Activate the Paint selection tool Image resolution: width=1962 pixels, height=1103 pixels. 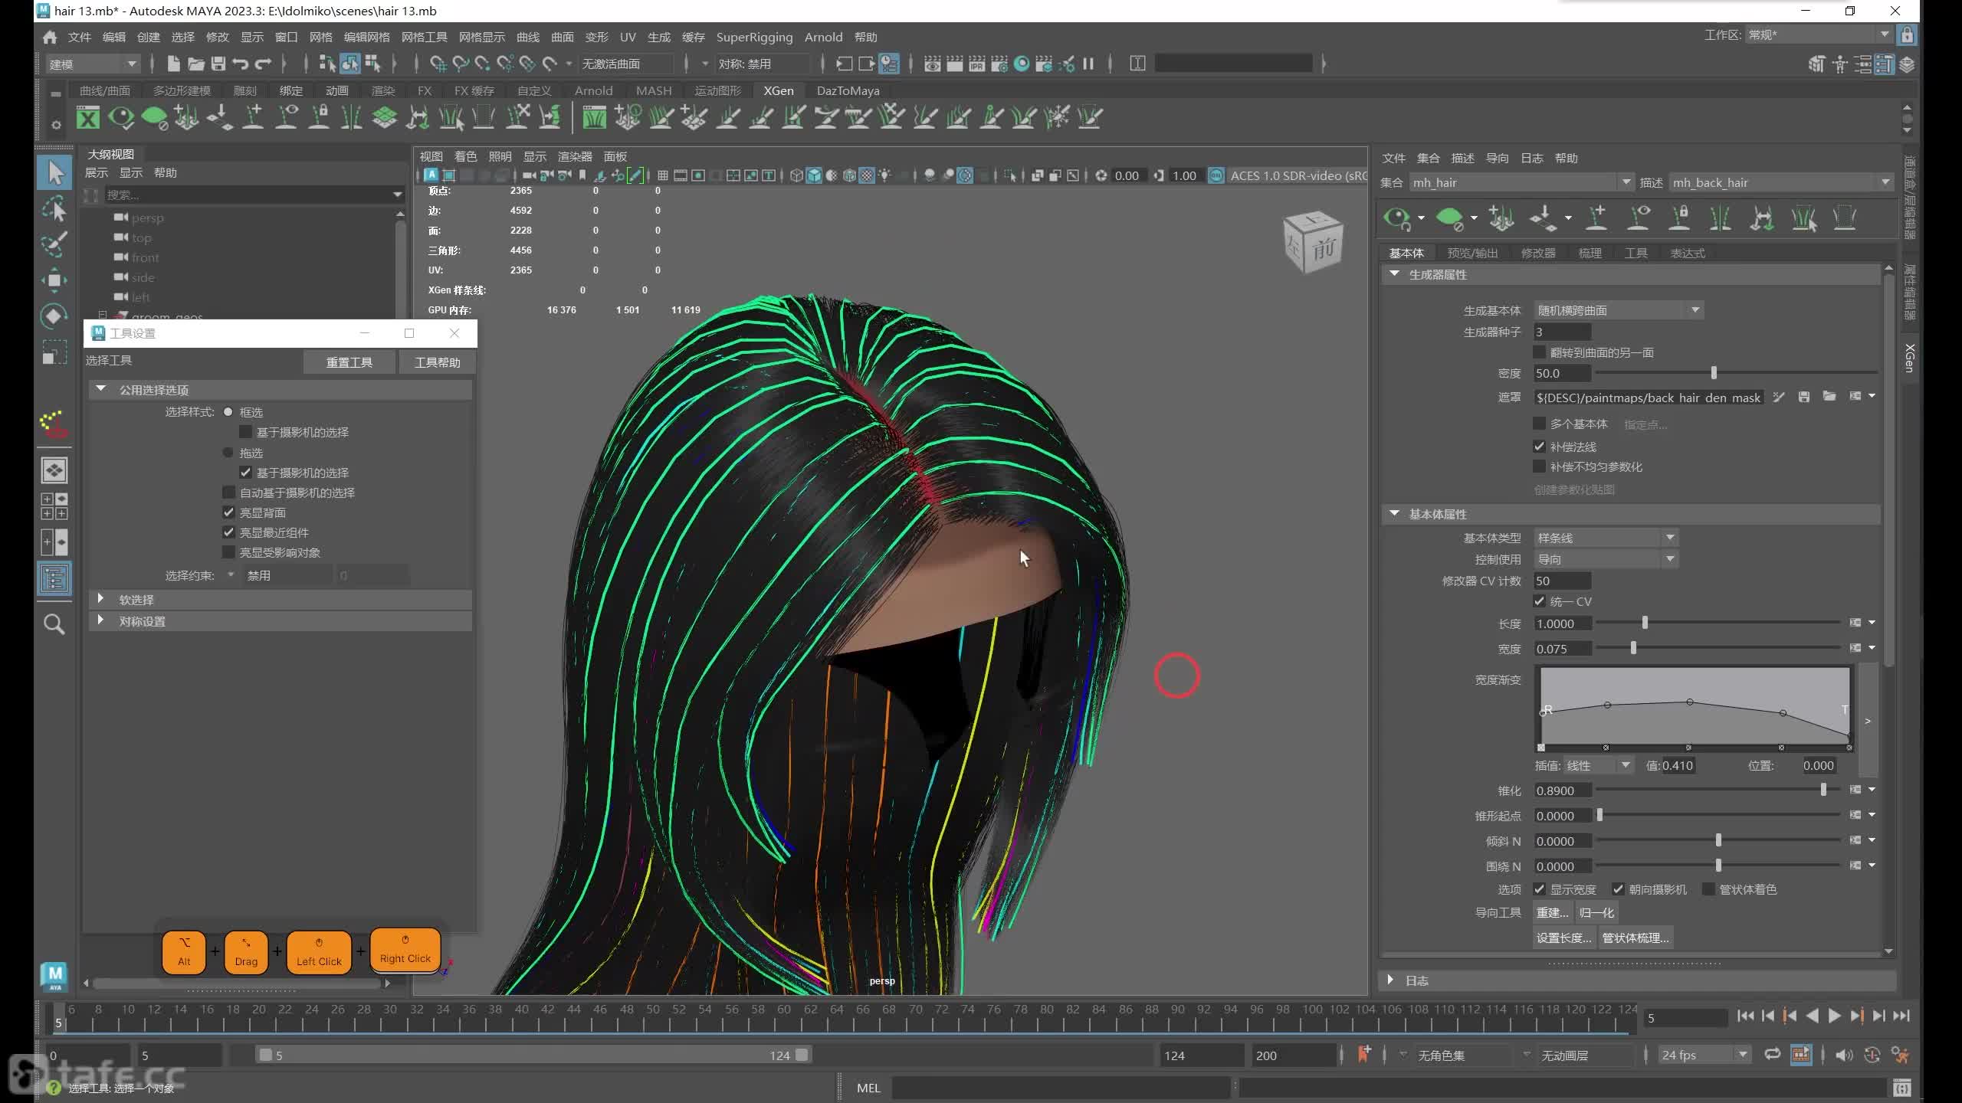(x=54, y=244)
